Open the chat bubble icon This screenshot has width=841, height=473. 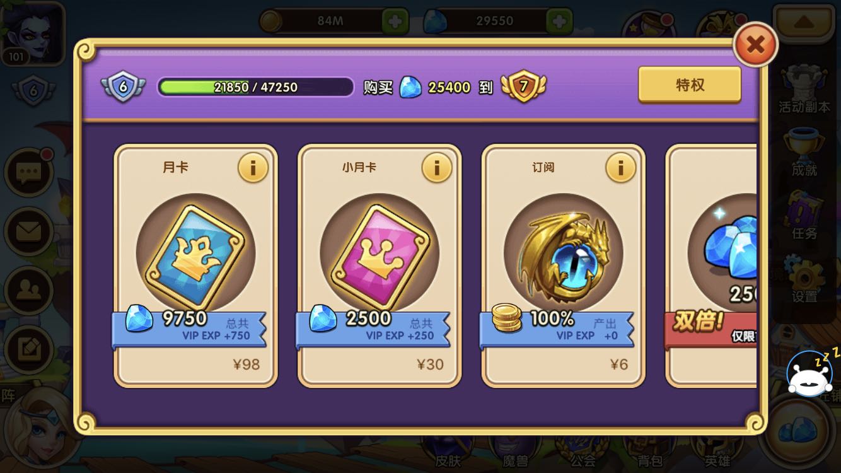click(x=29, y=172)
